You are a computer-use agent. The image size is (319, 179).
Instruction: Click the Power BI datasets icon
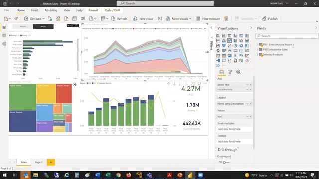pyautogui.click(x=58, y=19)
